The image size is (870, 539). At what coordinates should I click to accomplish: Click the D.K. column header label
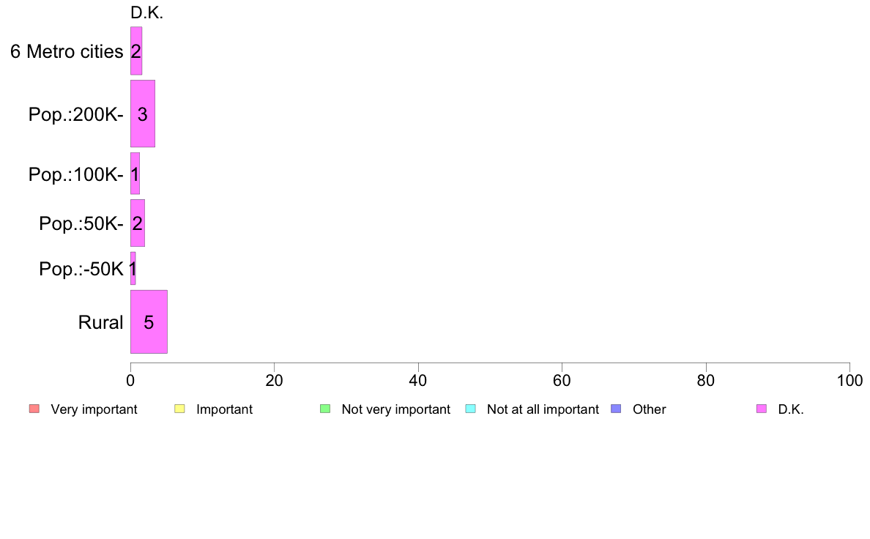click(146, 12)
